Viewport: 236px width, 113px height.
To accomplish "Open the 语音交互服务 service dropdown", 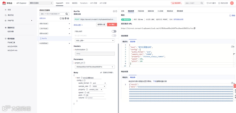I will tap(41, 3).
